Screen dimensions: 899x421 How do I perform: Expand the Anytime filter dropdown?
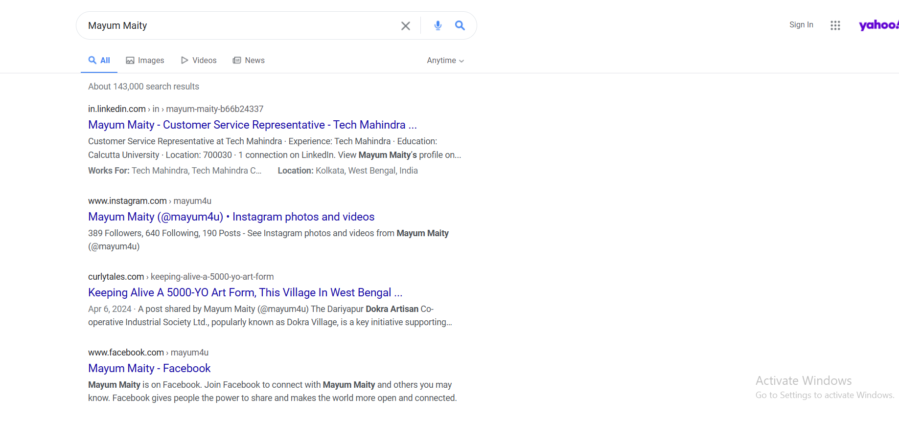[x=445, y=61]
